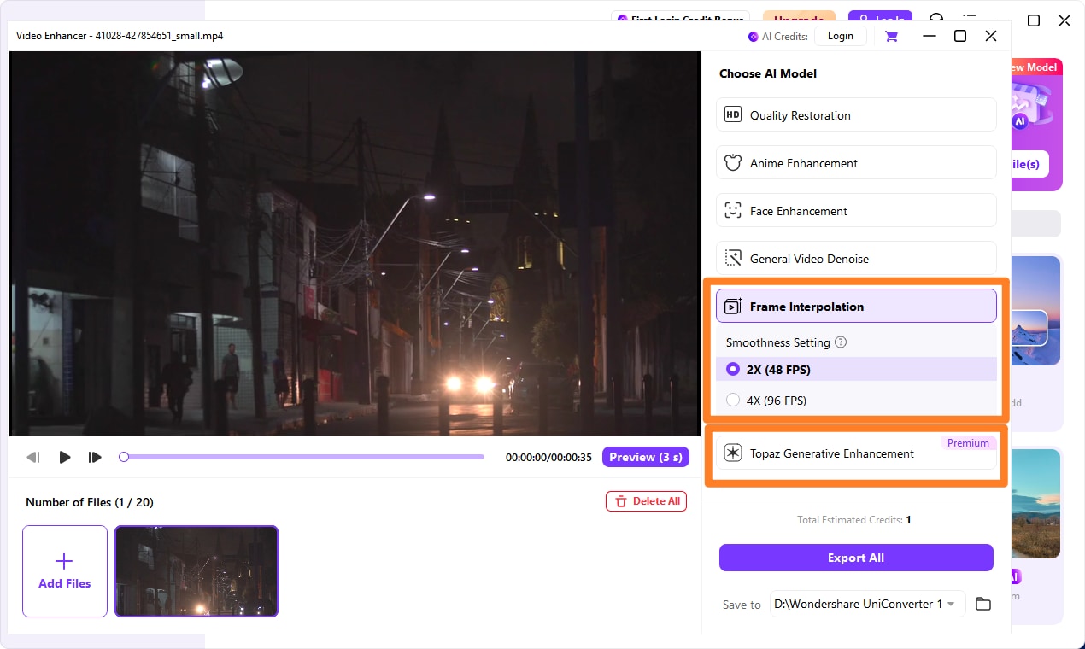The image size is (1085, 649).
Task: Click trash icon in Delete All
Action: coord(621,501)
